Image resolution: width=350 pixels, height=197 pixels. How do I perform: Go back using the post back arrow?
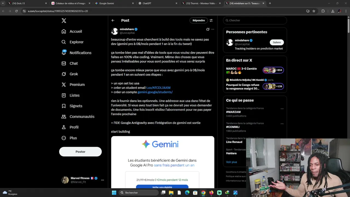(x=113, y=21)
